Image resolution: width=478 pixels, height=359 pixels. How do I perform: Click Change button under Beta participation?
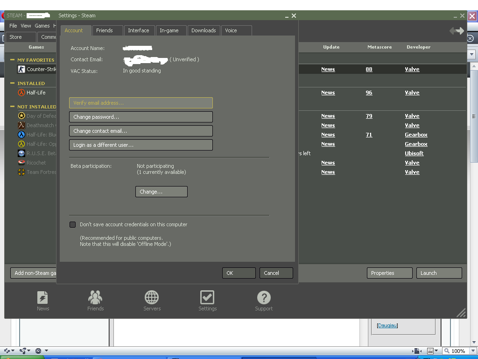161,192
